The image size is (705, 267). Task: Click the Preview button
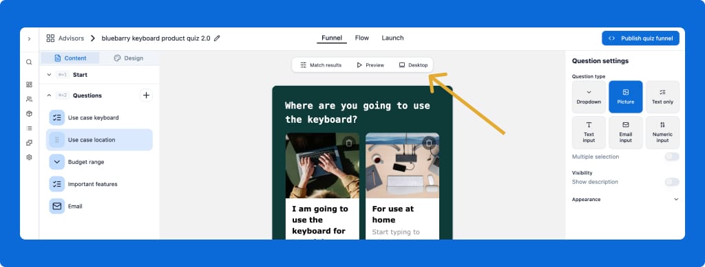370,65
